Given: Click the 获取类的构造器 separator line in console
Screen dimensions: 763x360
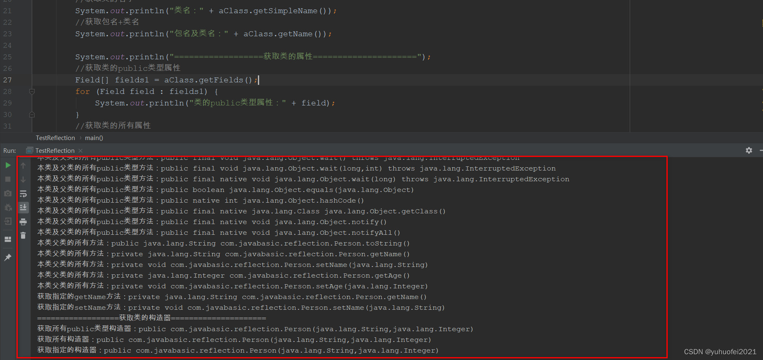Looking at the screenshot, I should click(152, 318).
